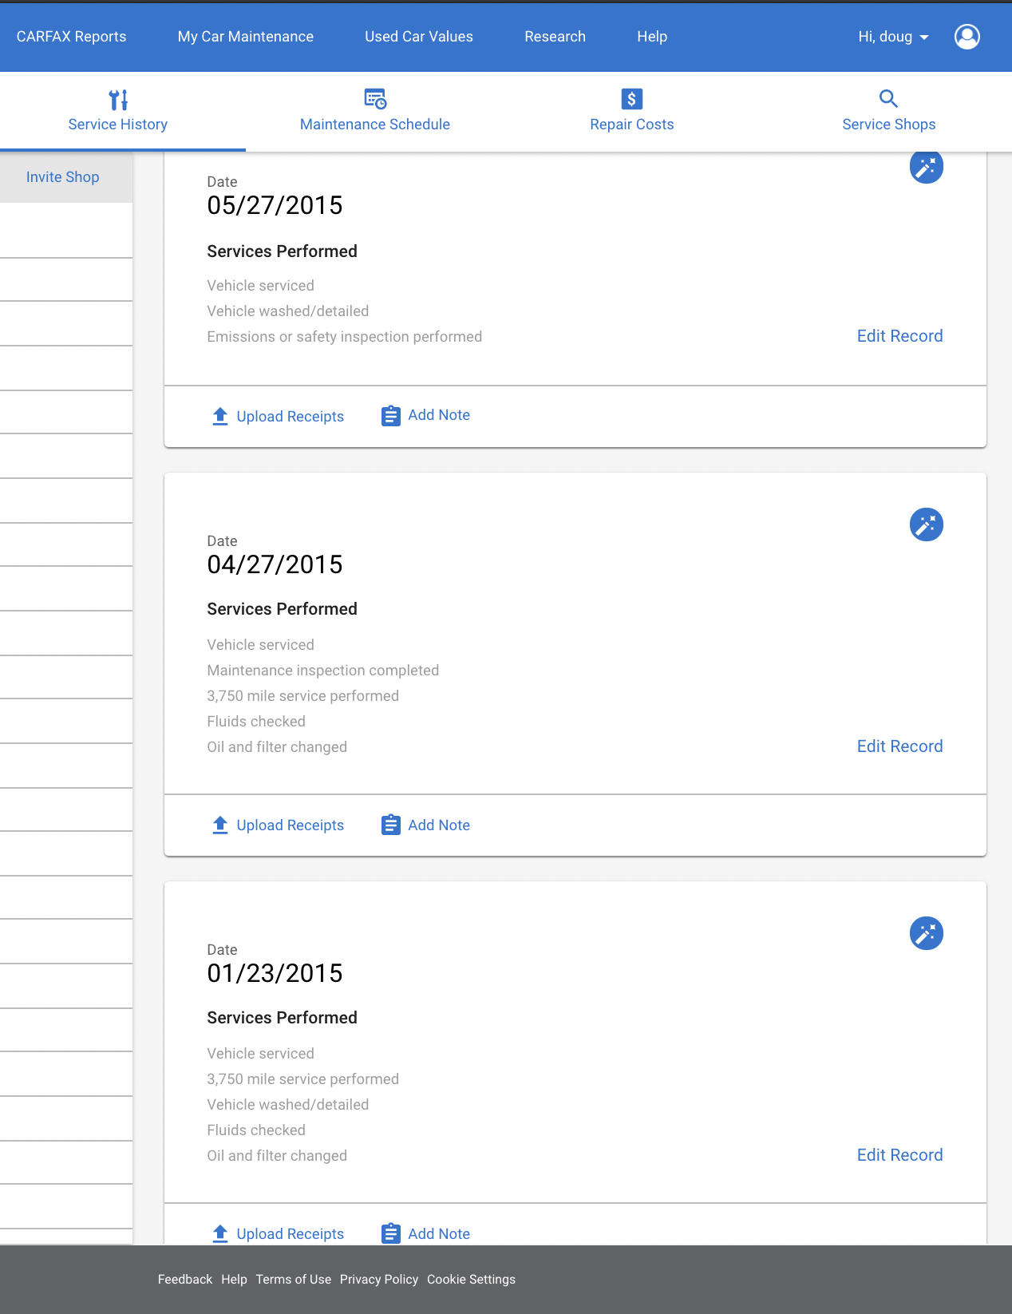The width and height of the screenshot is (1012, 1314).
Task: Open the My Car Maintenance menu
Action: (246, 37)
